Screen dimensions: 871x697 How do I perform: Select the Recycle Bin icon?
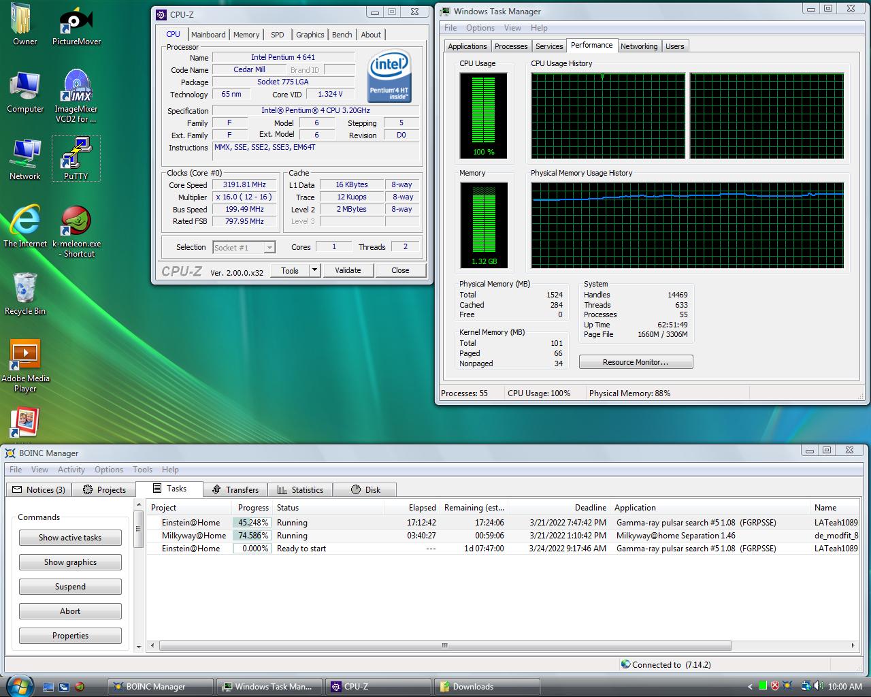click(25, 294)
